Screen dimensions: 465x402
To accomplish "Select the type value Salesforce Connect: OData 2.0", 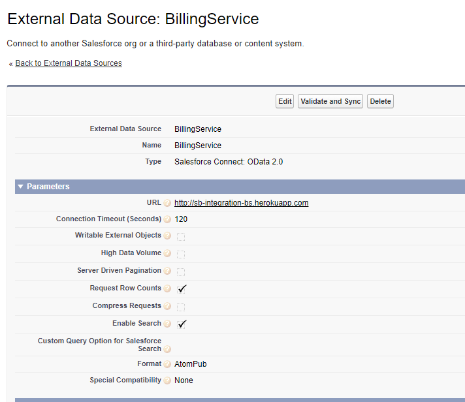I will click(x=229, y=162).
